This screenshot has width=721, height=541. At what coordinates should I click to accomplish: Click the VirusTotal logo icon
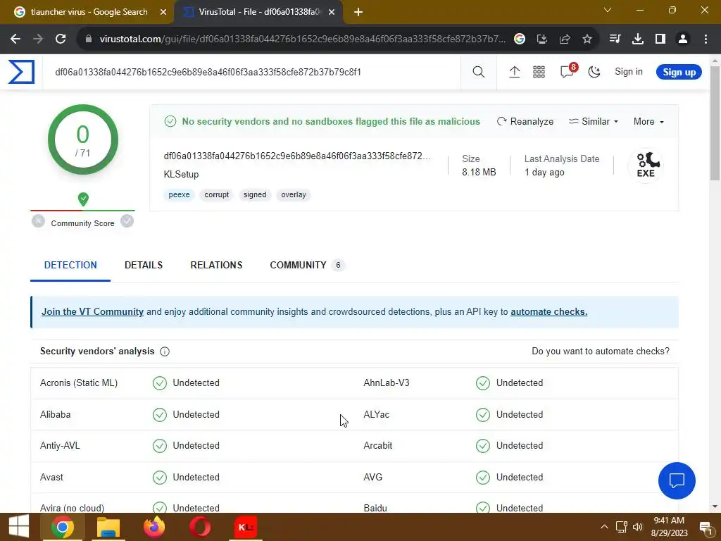21,72
